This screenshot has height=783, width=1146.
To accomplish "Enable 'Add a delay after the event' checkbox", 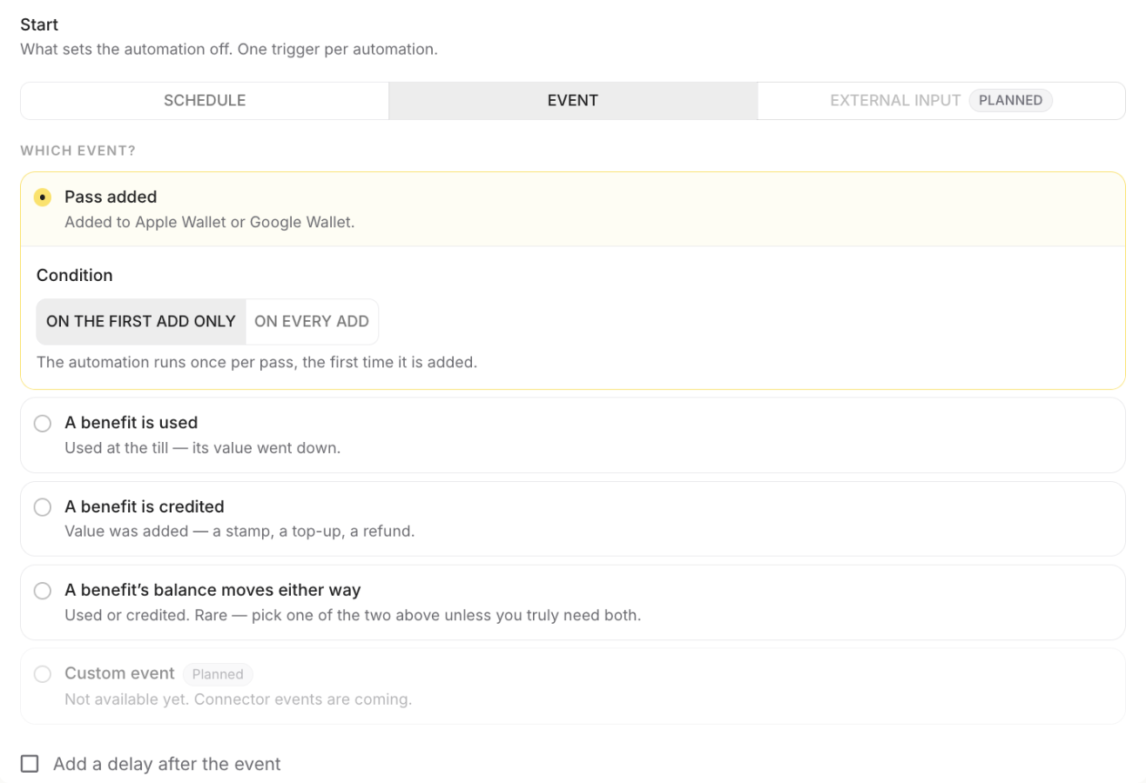I will point(30,764).
